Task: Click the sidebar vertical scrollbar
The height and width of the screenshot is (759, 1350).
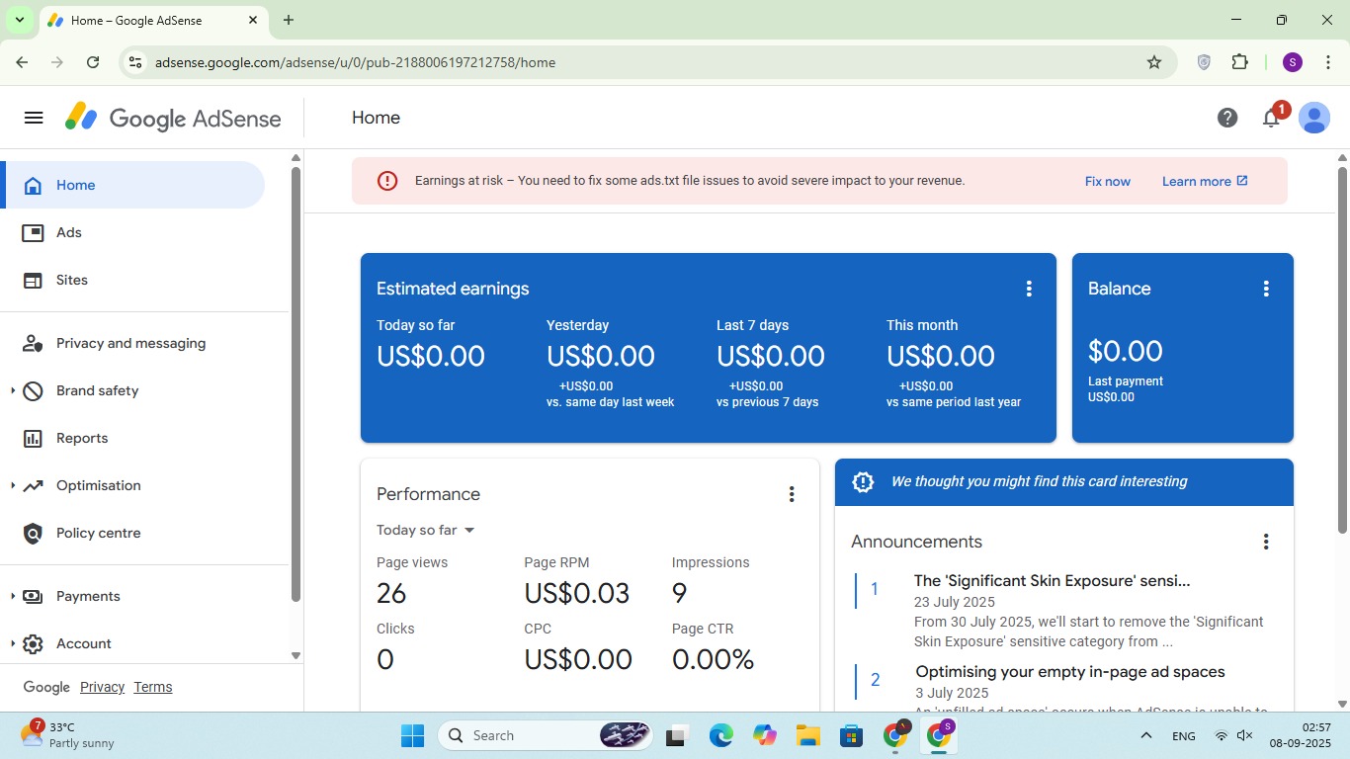Action: tap(295, 383)
